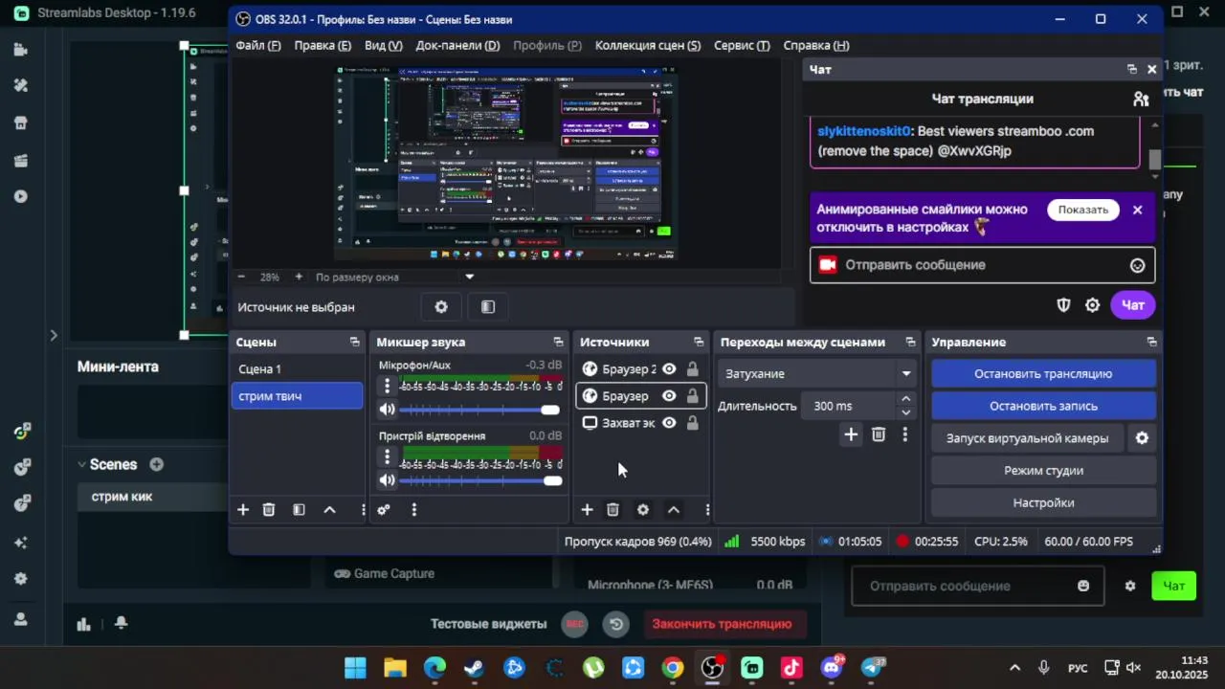Open Затухание transition dropdown
The height and width of the screenshot is (689, 1225).
(818, 374)
